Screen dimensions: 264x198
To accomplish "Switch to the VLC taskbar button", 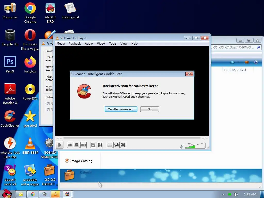I will tap(55, 194).
